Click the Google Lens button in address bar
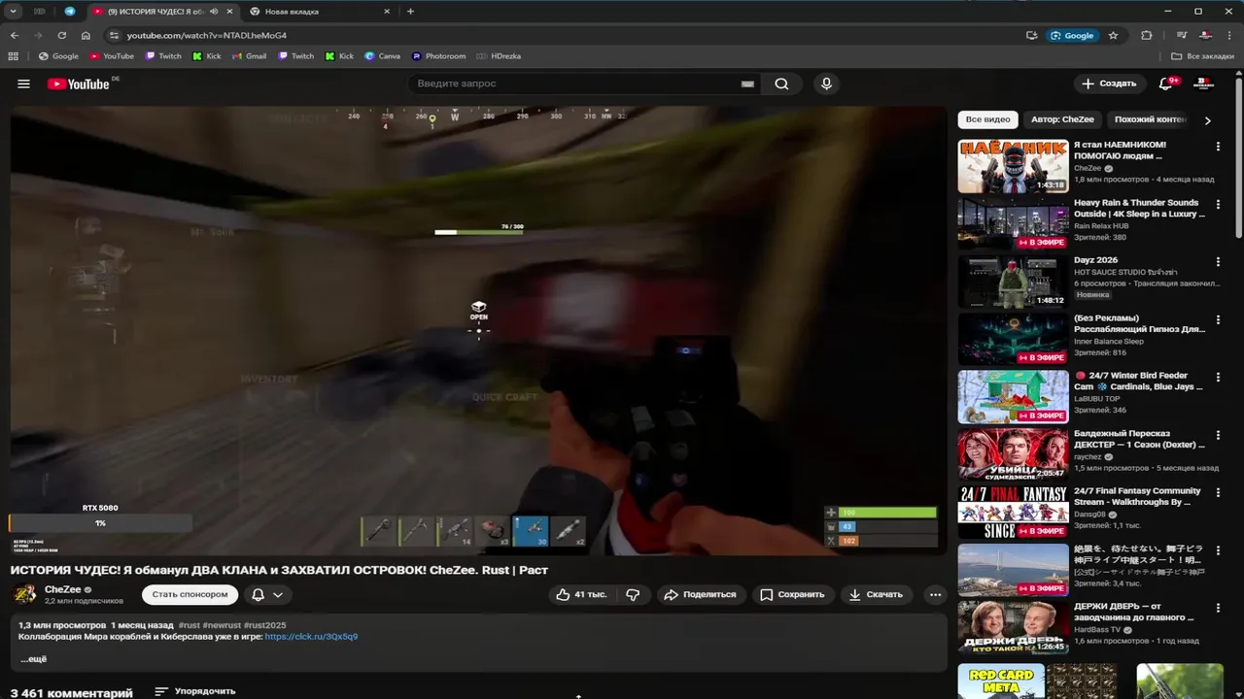Viewport: 1244px width, 699px height. coord(1072,35)
